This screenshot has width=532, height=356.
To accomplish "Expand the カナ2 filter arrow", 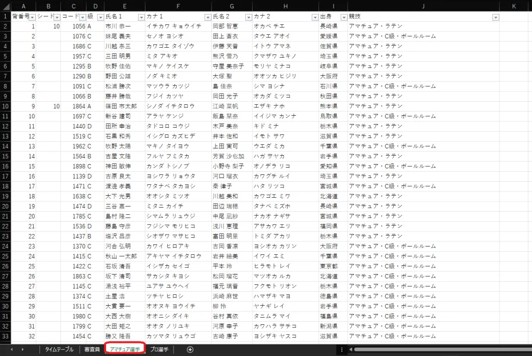I will (314, 17).
